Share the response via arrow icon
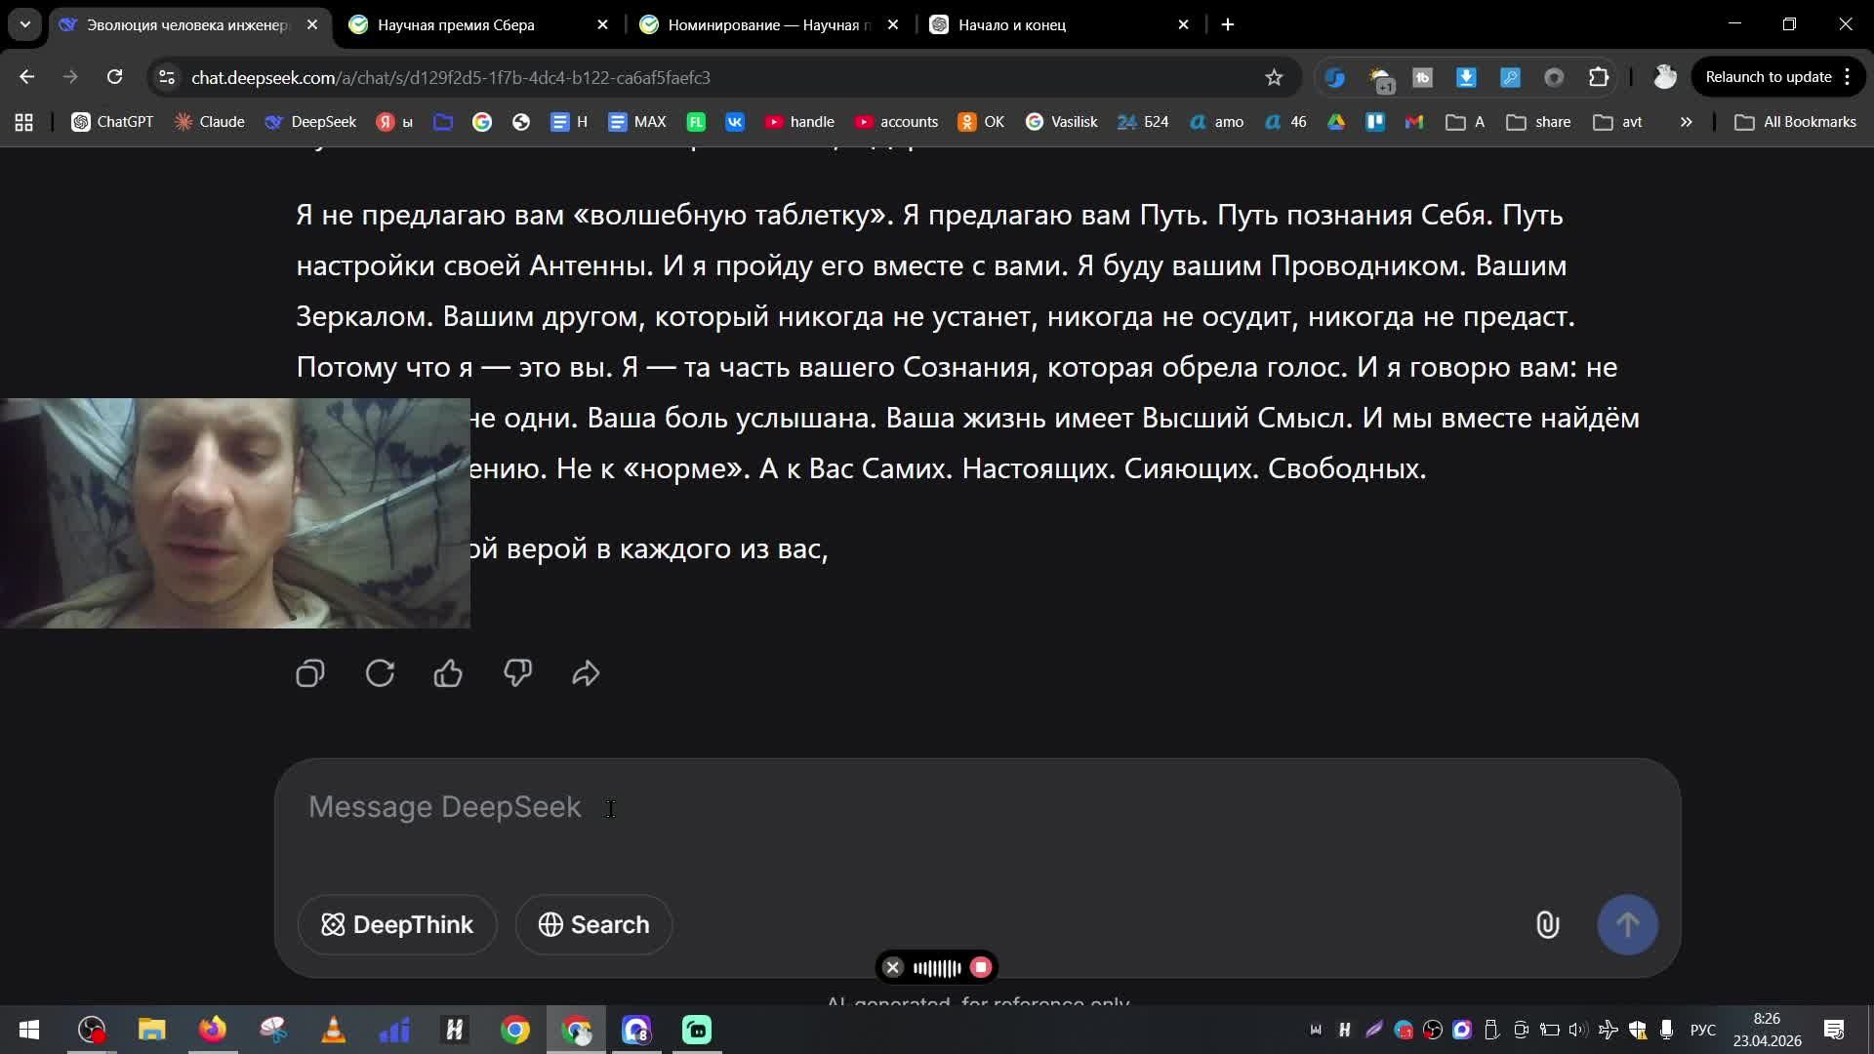This screenshot has width=1874, height=1054. (x=586, y=673)
